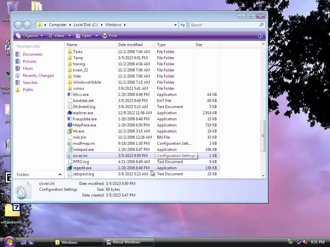Open Help with the question mark icon
The width and height of the screenshot is (330, 247).
260,36
